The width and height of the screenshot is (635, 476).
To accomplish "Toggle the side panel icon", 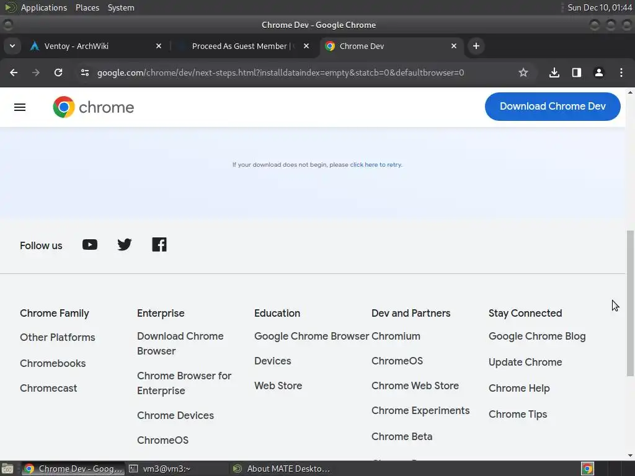I will pyautogui.click(x=577, y=73).
